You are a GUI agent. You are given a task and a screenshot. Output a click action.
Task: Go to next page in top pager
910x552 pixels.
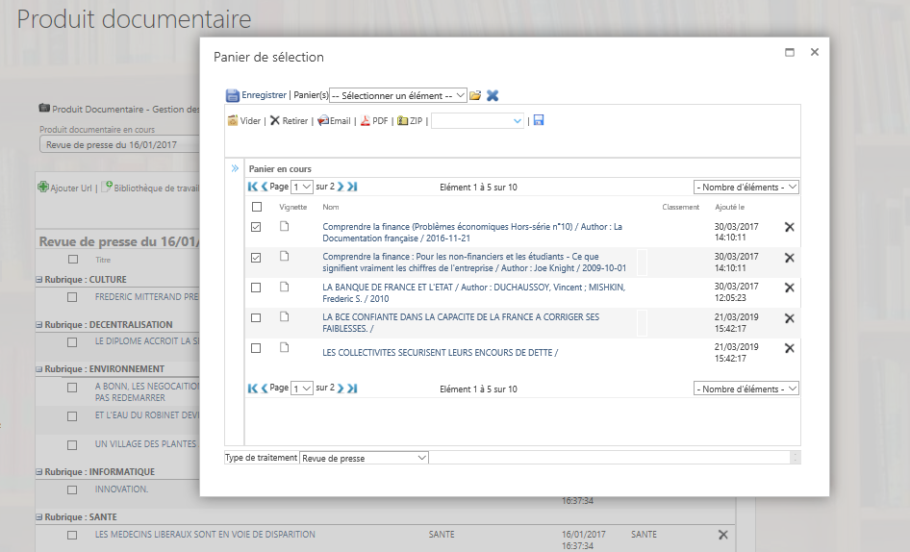pos(341,187)
